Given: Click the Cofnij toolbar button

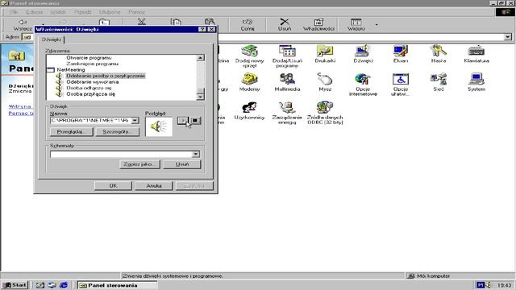Looking at the screenshot, I should [248, 25].
